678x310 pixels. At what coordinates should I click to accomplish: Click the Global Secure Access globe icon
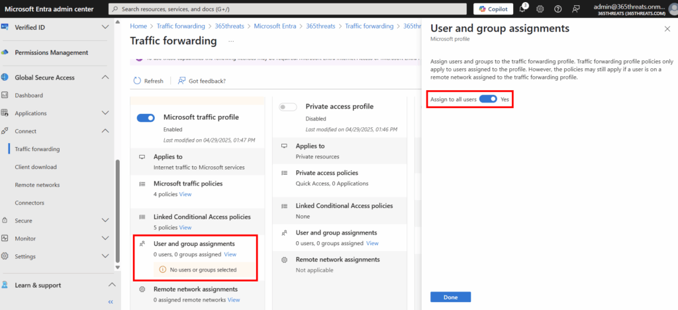[x=5, y=77]
